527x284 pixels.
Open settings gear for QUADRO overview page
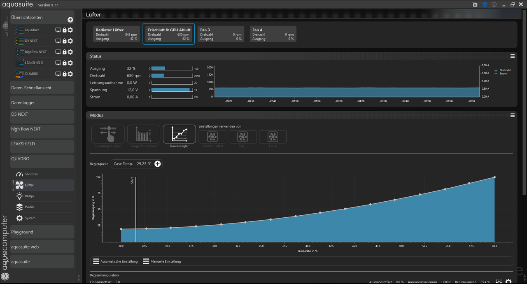[70, 74]
